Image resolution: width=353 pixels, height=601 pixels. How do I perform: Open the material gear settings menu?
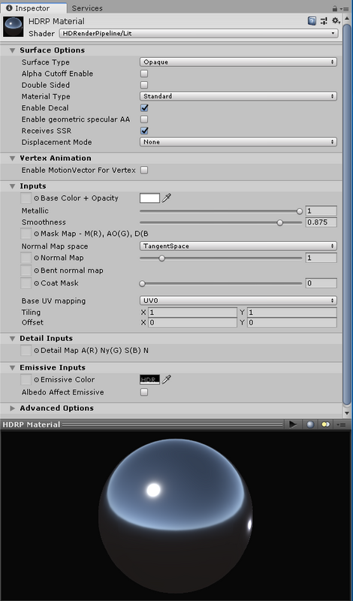coord(336,21)
